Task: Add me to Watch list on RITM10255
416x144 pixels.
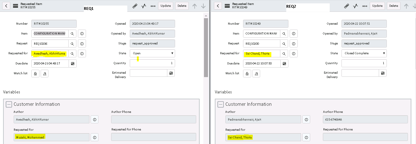Action: [x=45, y=73]
